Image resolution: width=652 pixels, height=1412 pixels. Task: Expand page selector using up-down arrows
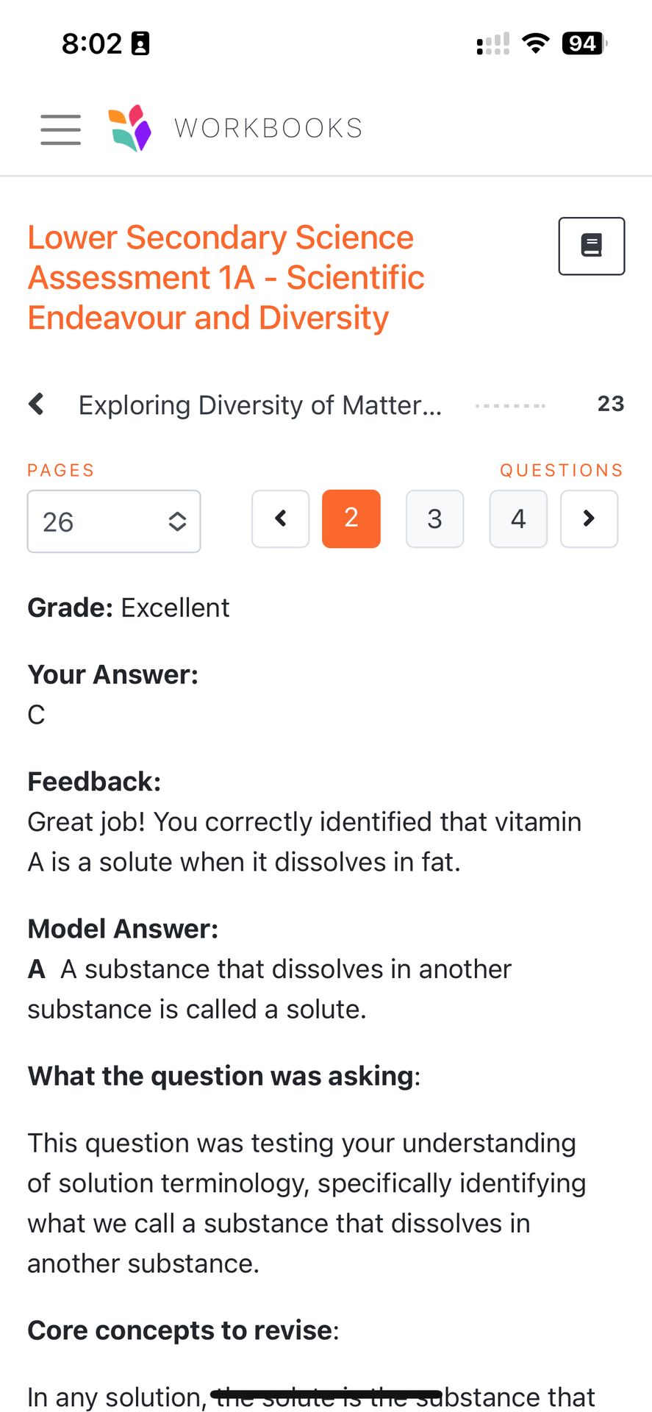point(177,521)
